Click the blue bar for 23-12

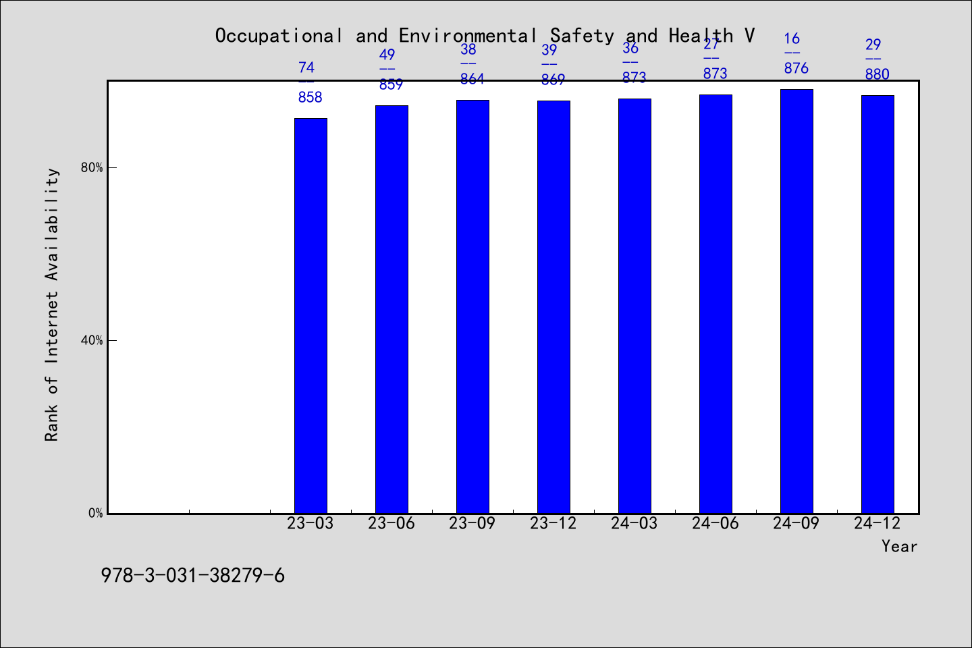(x=553, y=307)
